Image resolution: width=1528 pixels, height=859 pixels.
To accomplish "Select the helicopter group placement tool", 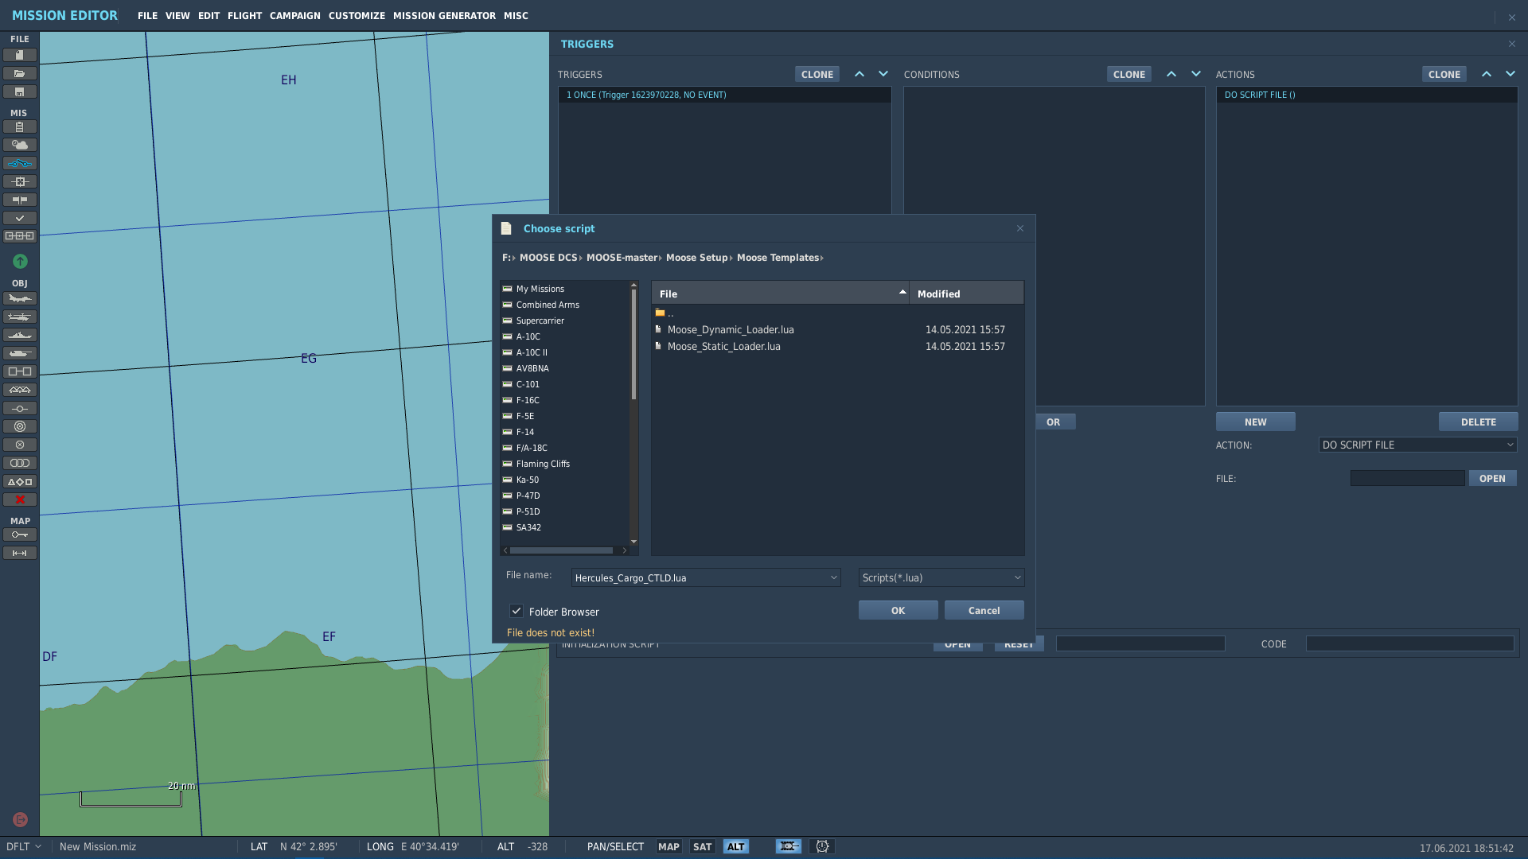I will click(x=20, y=317).
